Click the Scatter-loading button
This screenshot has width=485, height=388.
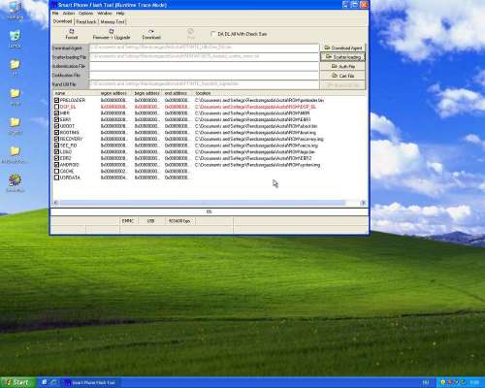[x=342, y=57]
